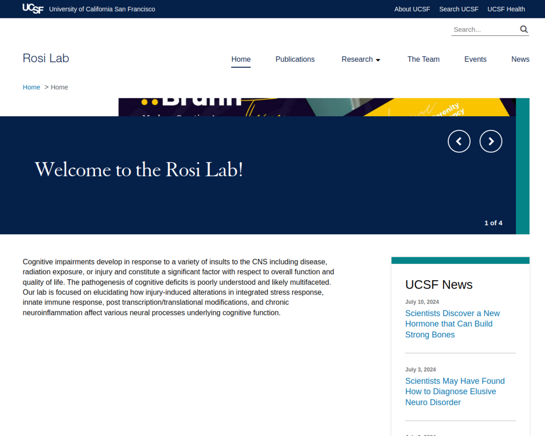This screenshot has width=545, height=436.
Task: Open the Events menu item
Action: tap(475, 59)
